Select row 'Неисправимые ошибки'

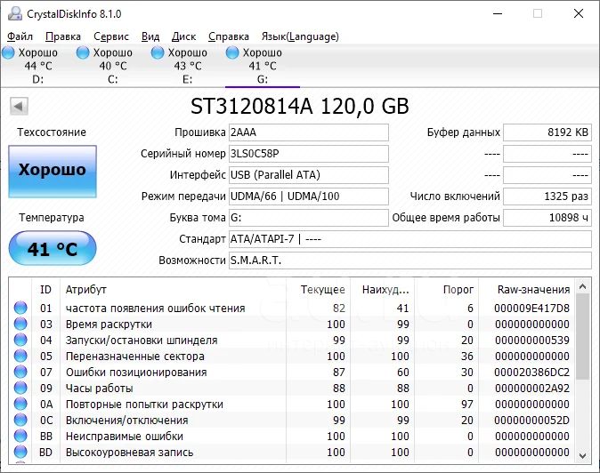point(292,437)
